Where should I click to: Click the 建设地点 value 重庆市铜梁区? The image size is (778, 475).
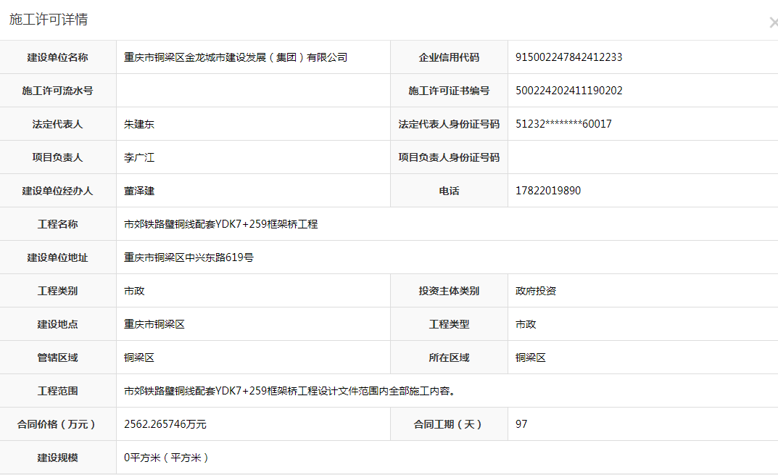pyautogui.click(x=154, y=324)
